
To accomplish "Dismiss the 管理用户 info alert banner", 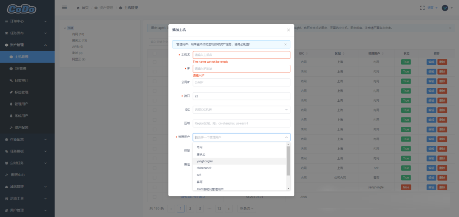I will (285, 44).
